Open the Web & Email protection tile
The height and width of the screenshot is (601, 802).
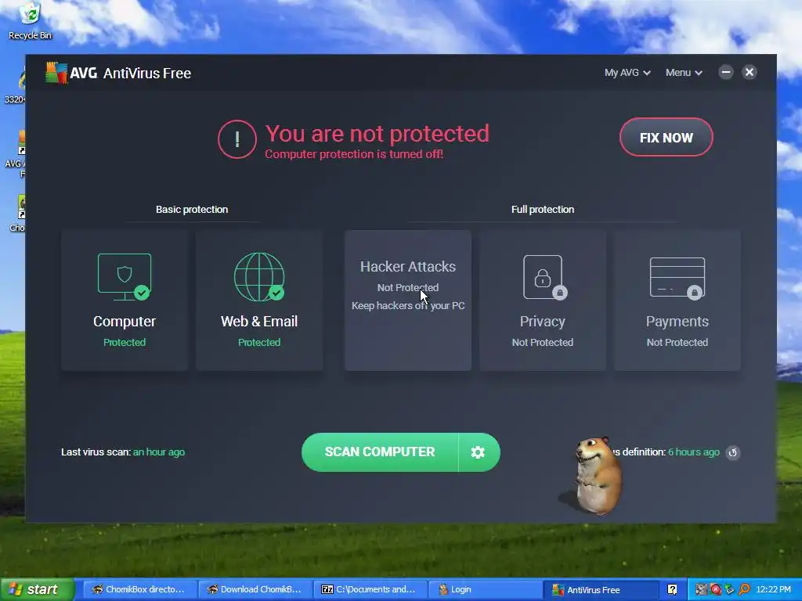(x=259, y=300)
